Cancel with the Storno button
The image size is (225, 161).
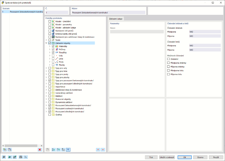point(200,157)
